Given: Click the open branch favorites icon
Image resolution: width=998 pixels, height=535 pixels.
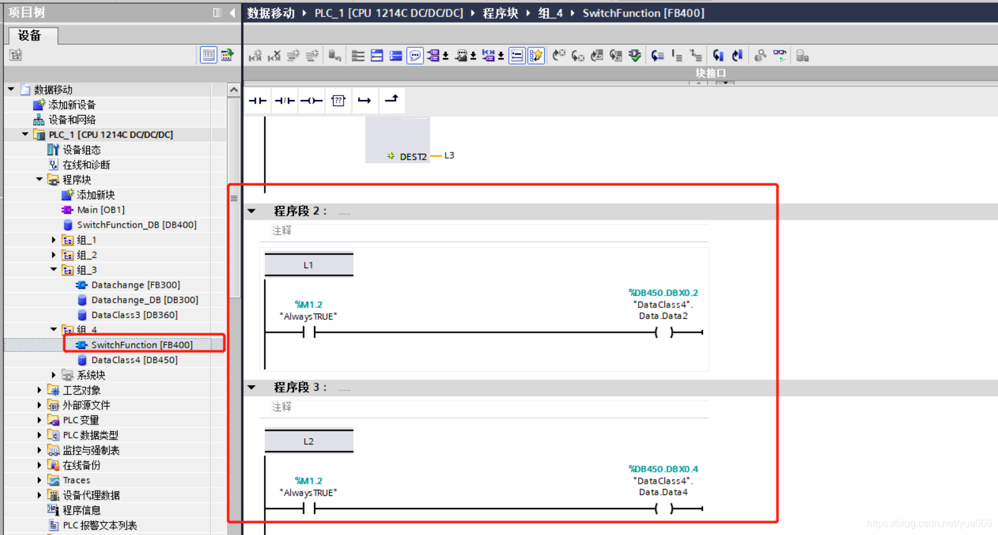Looking at the screenshot, I should (x=365, y=101).
